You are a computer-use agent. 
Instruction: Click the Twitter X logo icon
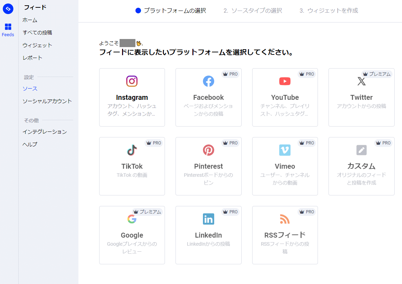click(362, 81)
